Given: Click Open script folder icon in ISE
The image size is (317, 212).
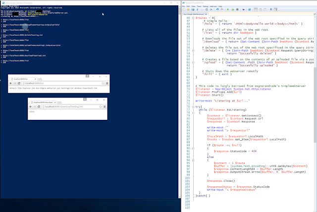Looking at the screenshot, I should tap(188, 9).
